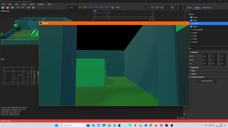Select voiture_spatiale1 in scene tree
Screen dimensions: 228x128
click(x=198, y=30)
